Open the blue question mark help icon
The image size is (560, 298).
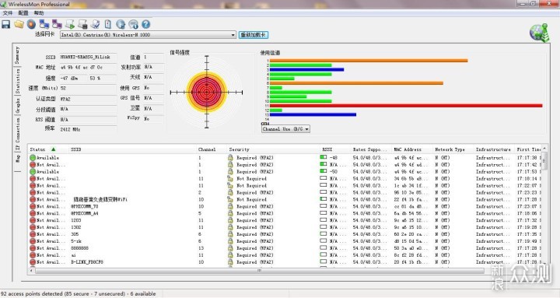145,24
